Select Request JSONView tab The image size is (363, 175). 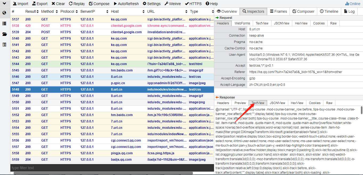click(282, 23)
